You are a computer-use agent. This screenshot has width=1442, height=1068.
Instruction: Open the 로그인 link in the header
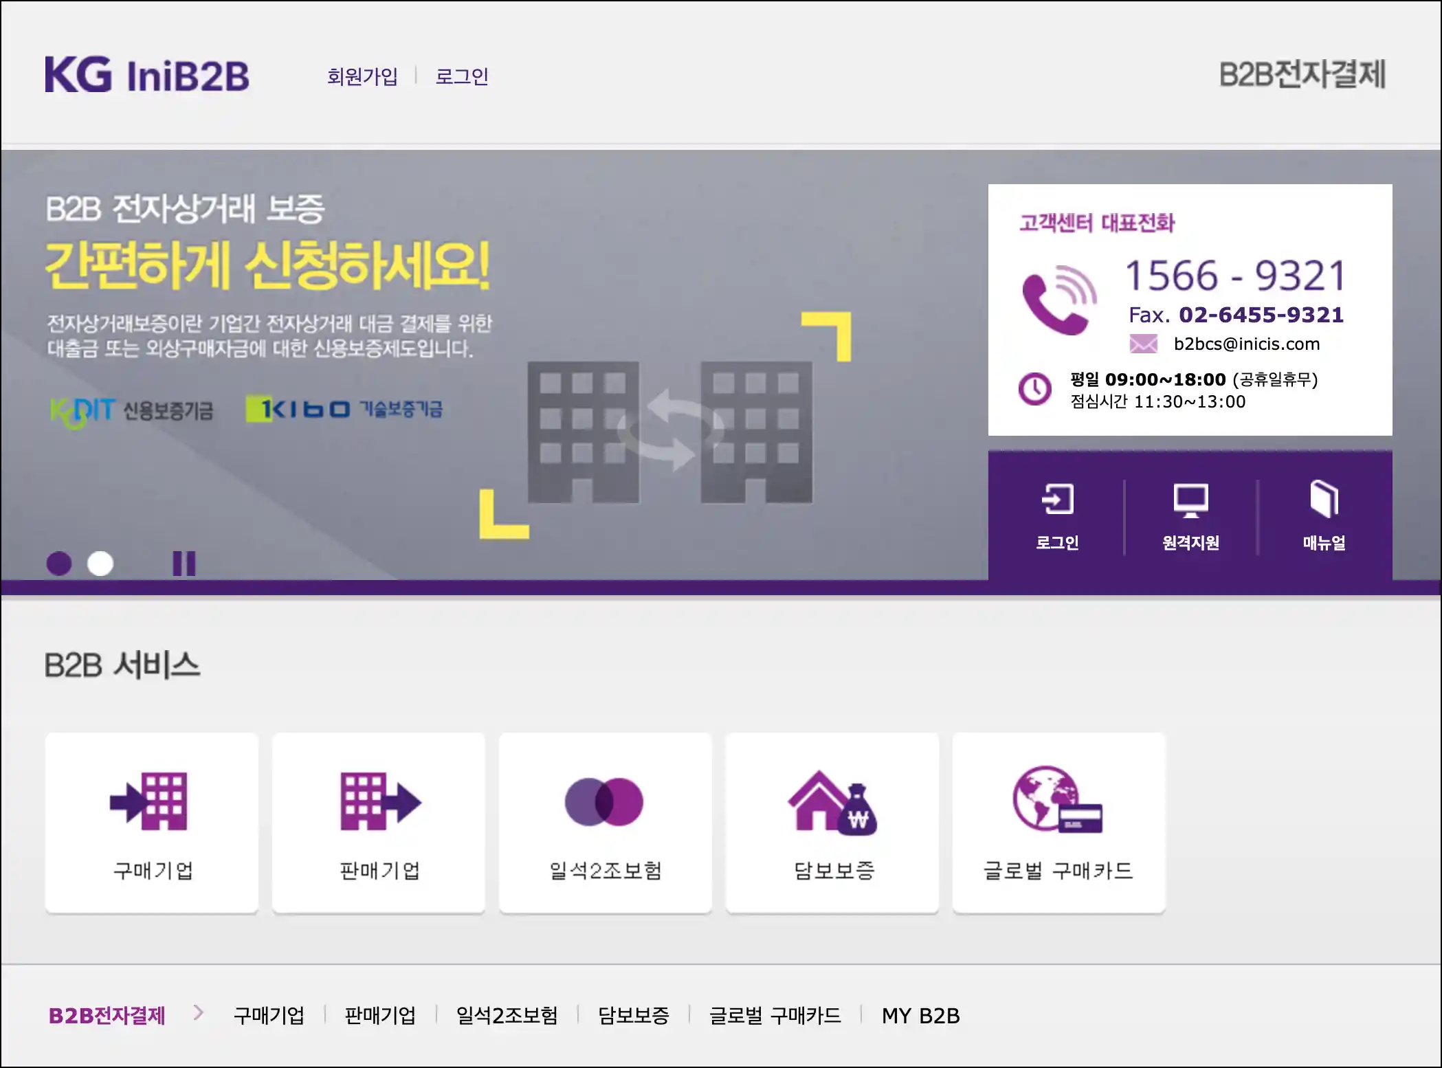(x=462, y=76)
